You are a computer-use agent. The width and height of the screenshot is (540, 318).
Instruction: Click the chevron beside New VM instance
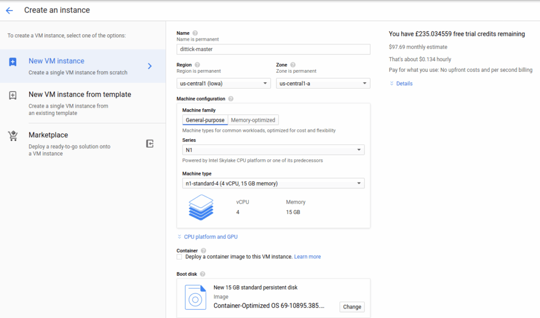[x=150, y=66]
